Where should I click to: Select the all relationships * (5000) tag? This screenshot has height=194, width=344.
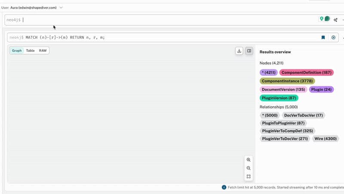(x=270, y=115)
